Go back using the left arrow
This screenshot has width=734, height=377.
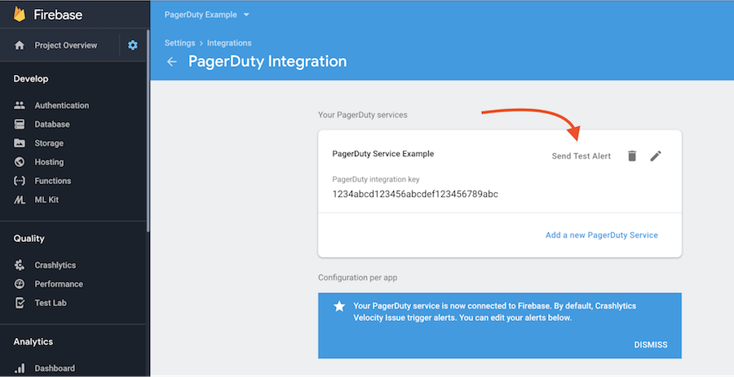[x=171, y=62]
